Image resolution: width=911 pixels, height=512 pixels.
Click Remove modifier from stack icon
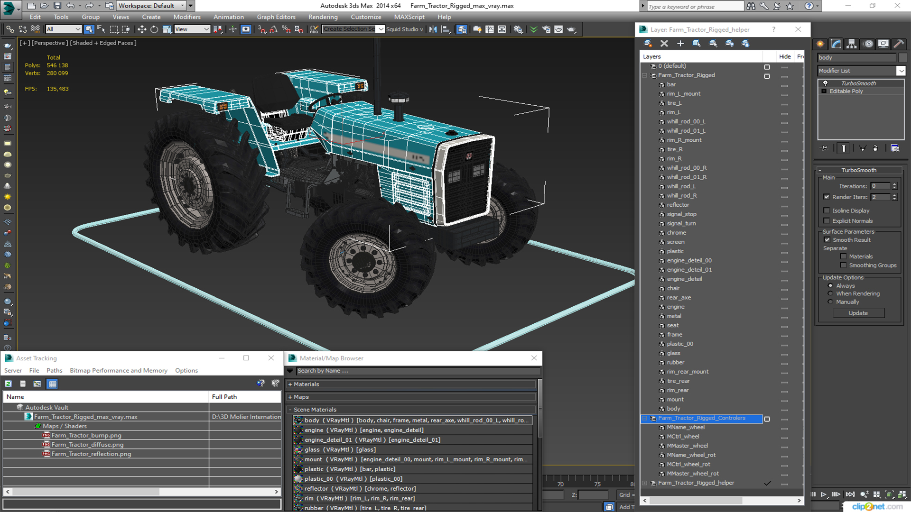(x=875, y=148)
